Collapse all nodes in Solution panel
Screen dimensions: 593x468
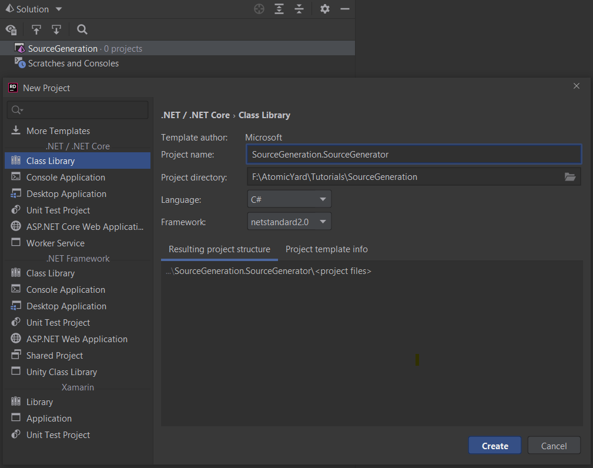pos(299,9)
